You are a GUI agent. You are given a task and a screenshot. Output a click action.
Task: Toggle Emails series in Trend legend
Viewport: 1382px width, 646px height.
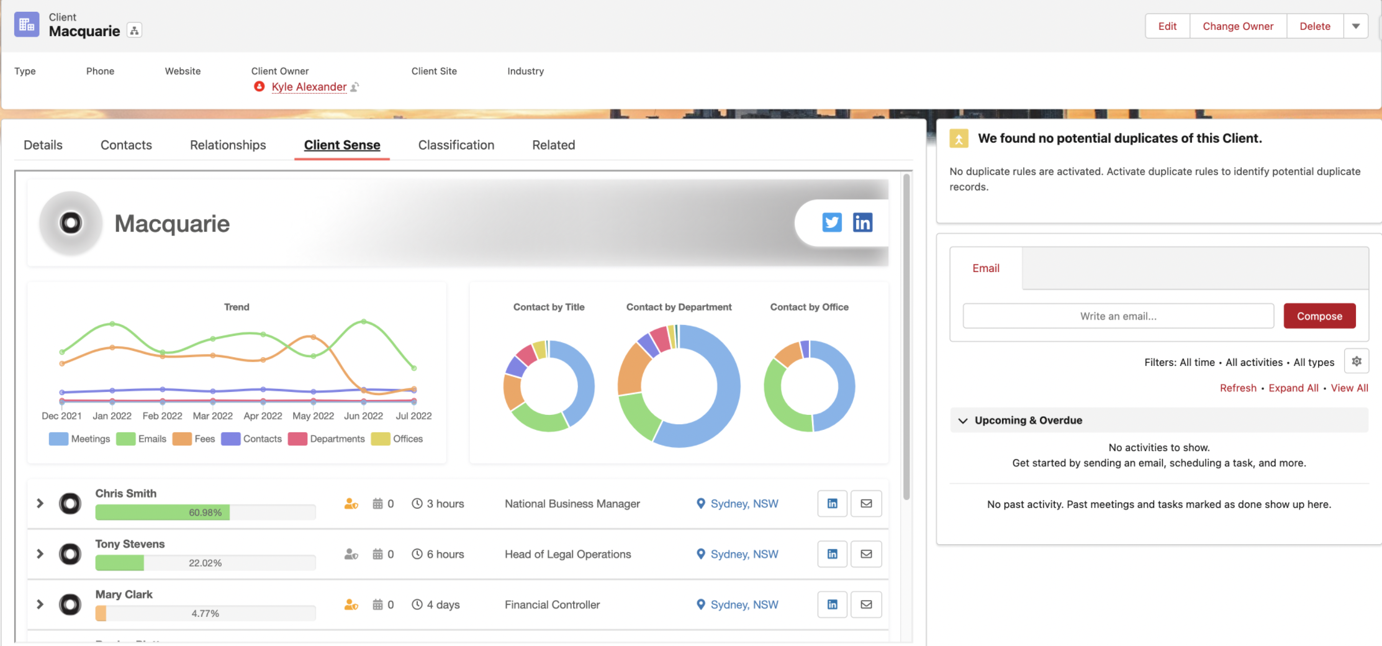point(142,439)
